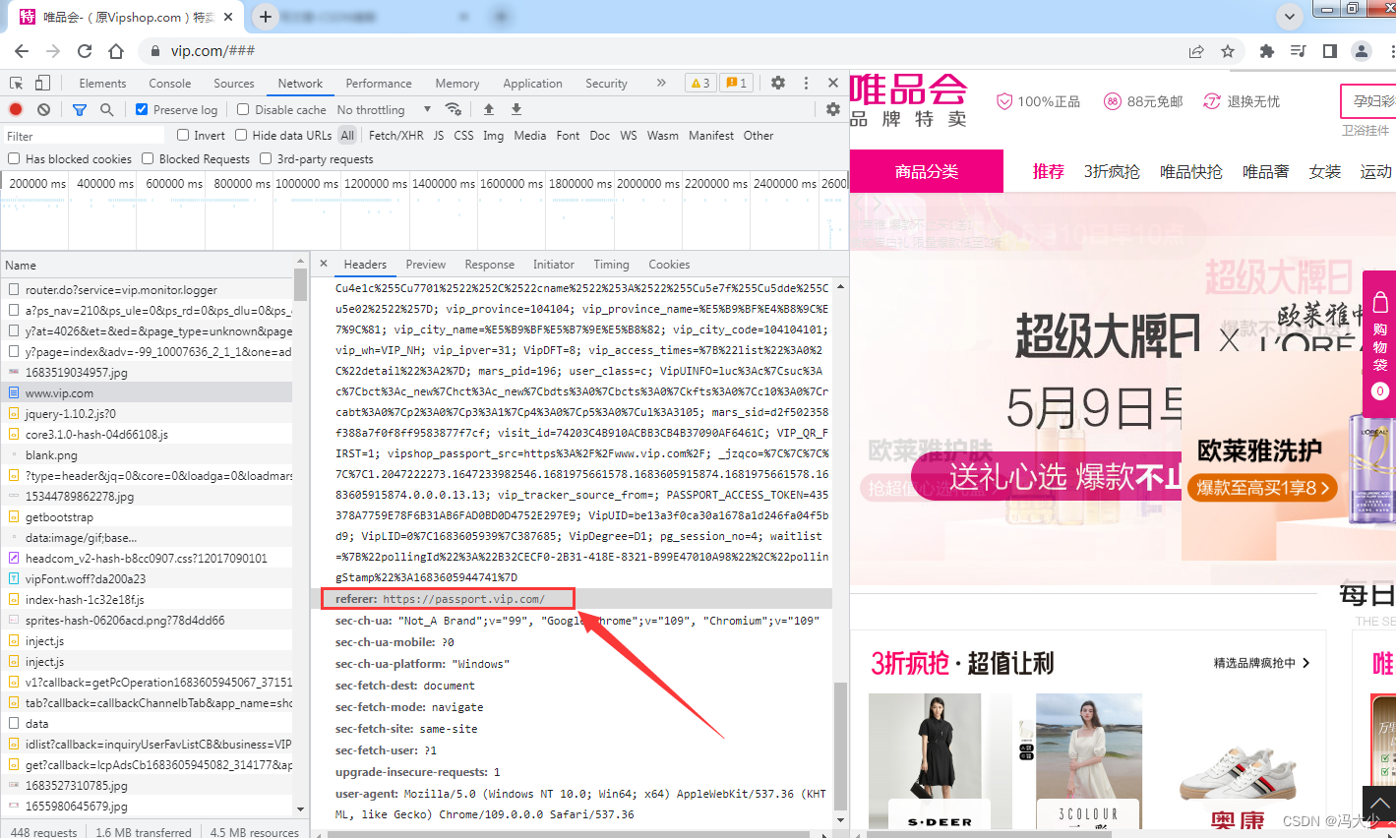1396x838 pixels.
Task: Click in the network Filter input
Action: [84, 136]
